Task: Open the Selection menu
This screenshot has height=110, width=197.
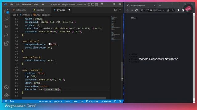Action: coord(26,5)
